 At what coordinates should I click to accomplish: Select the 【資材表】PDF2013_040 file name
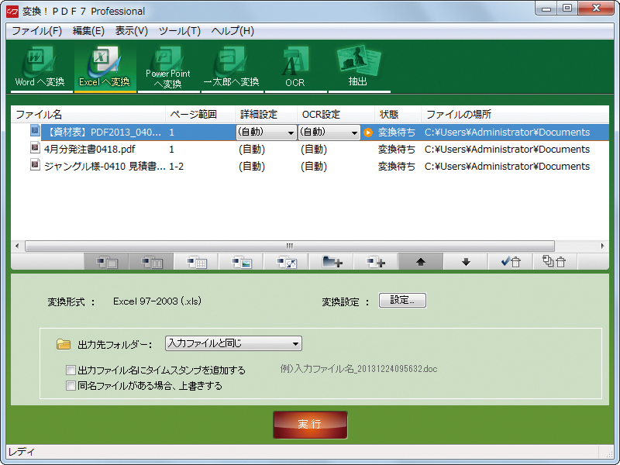tap(103, 133)
